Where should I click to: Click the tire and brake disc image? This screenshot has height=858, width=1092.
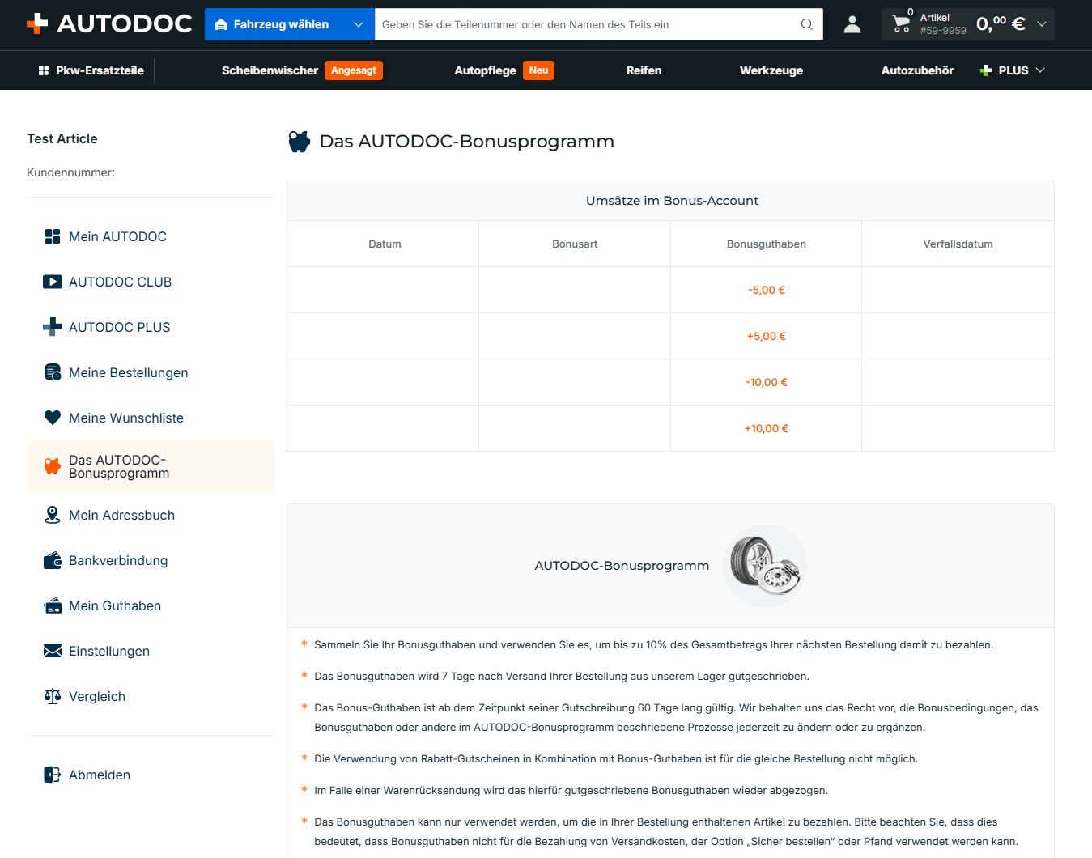click(765, 565)
